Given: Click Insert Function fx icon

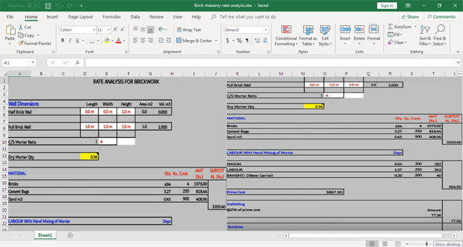Looking at the screenshot, I should point(78,63).
